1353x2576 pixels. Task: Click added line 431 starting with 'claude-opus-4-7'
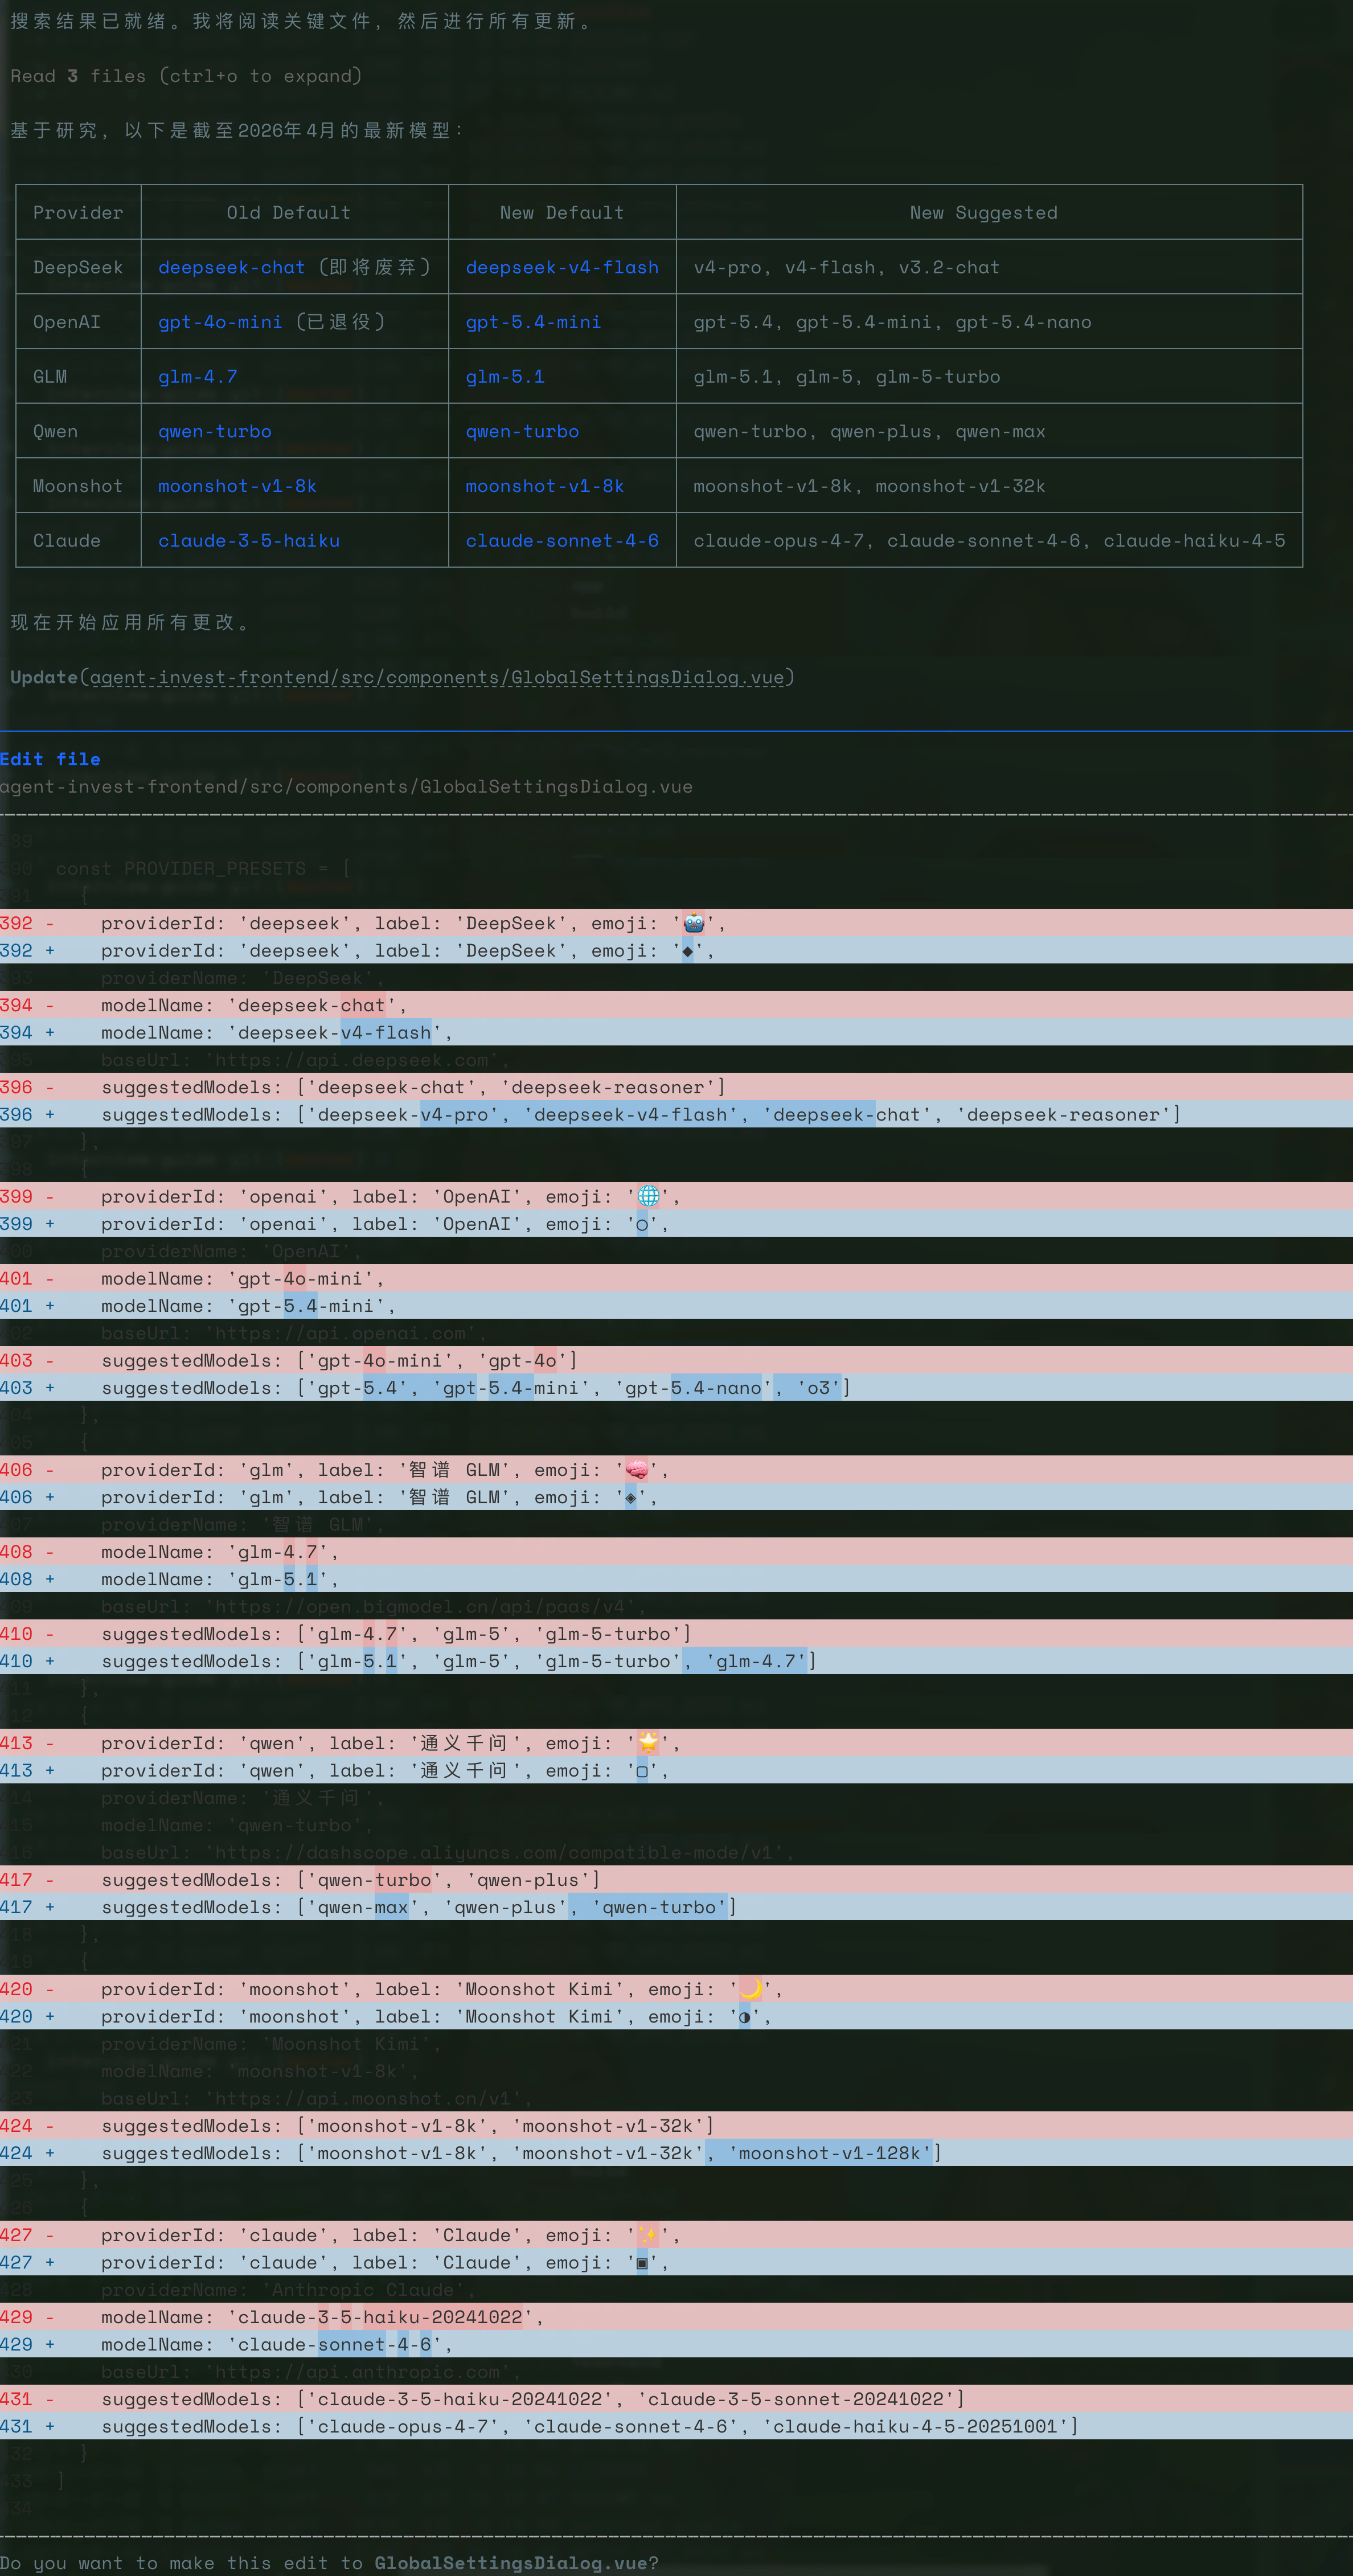pyautogui.click(x=676, y=2426)
